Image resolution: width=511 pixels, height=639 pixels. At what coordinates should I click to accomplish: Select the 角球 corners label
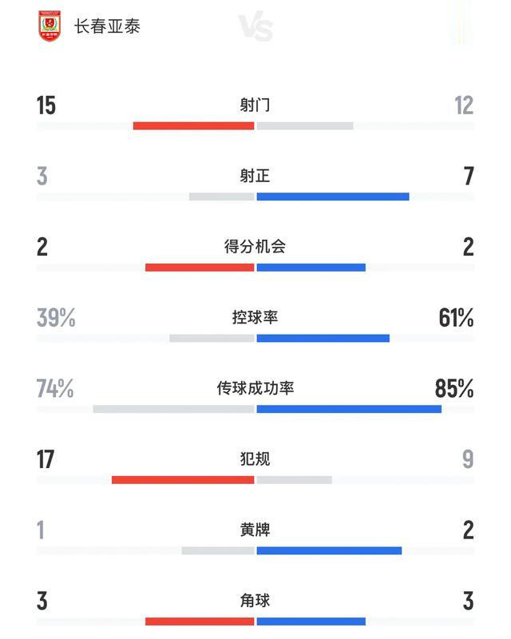(x=255, y=601)
